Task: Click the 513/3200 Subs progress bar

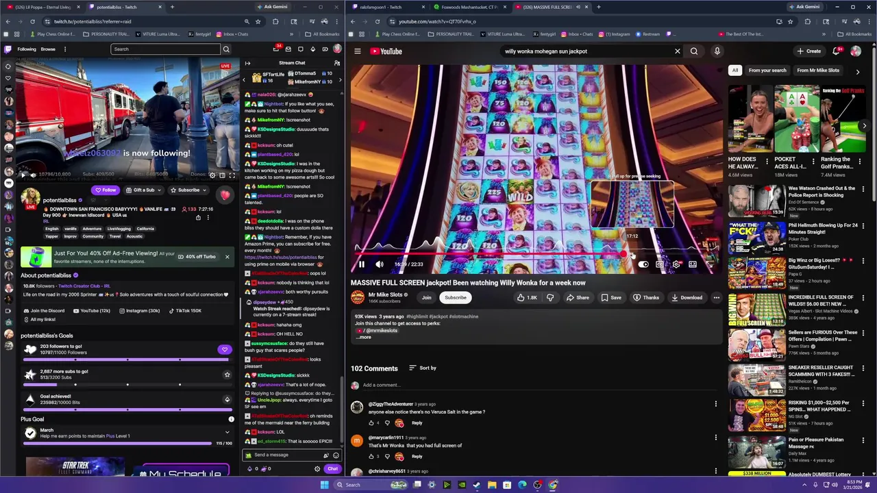Action: [x=127, y=384]
